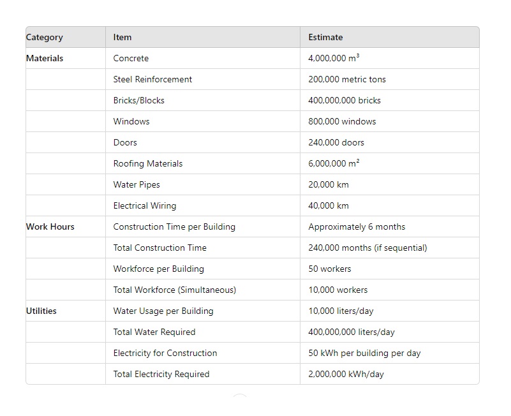Select the 240,000 doors estimate
Viewport: 511px width, 416px height.
click(x=336, y=142)
